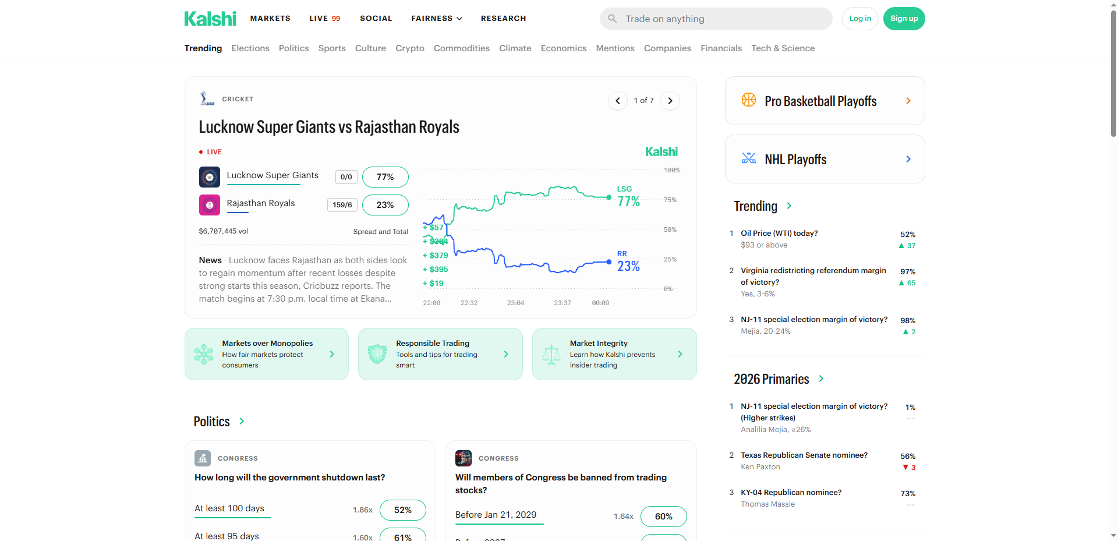Select the 23% Rajasthan Royals odds
The height and width of the screenshot is (541, 1118).
point(385,205)
